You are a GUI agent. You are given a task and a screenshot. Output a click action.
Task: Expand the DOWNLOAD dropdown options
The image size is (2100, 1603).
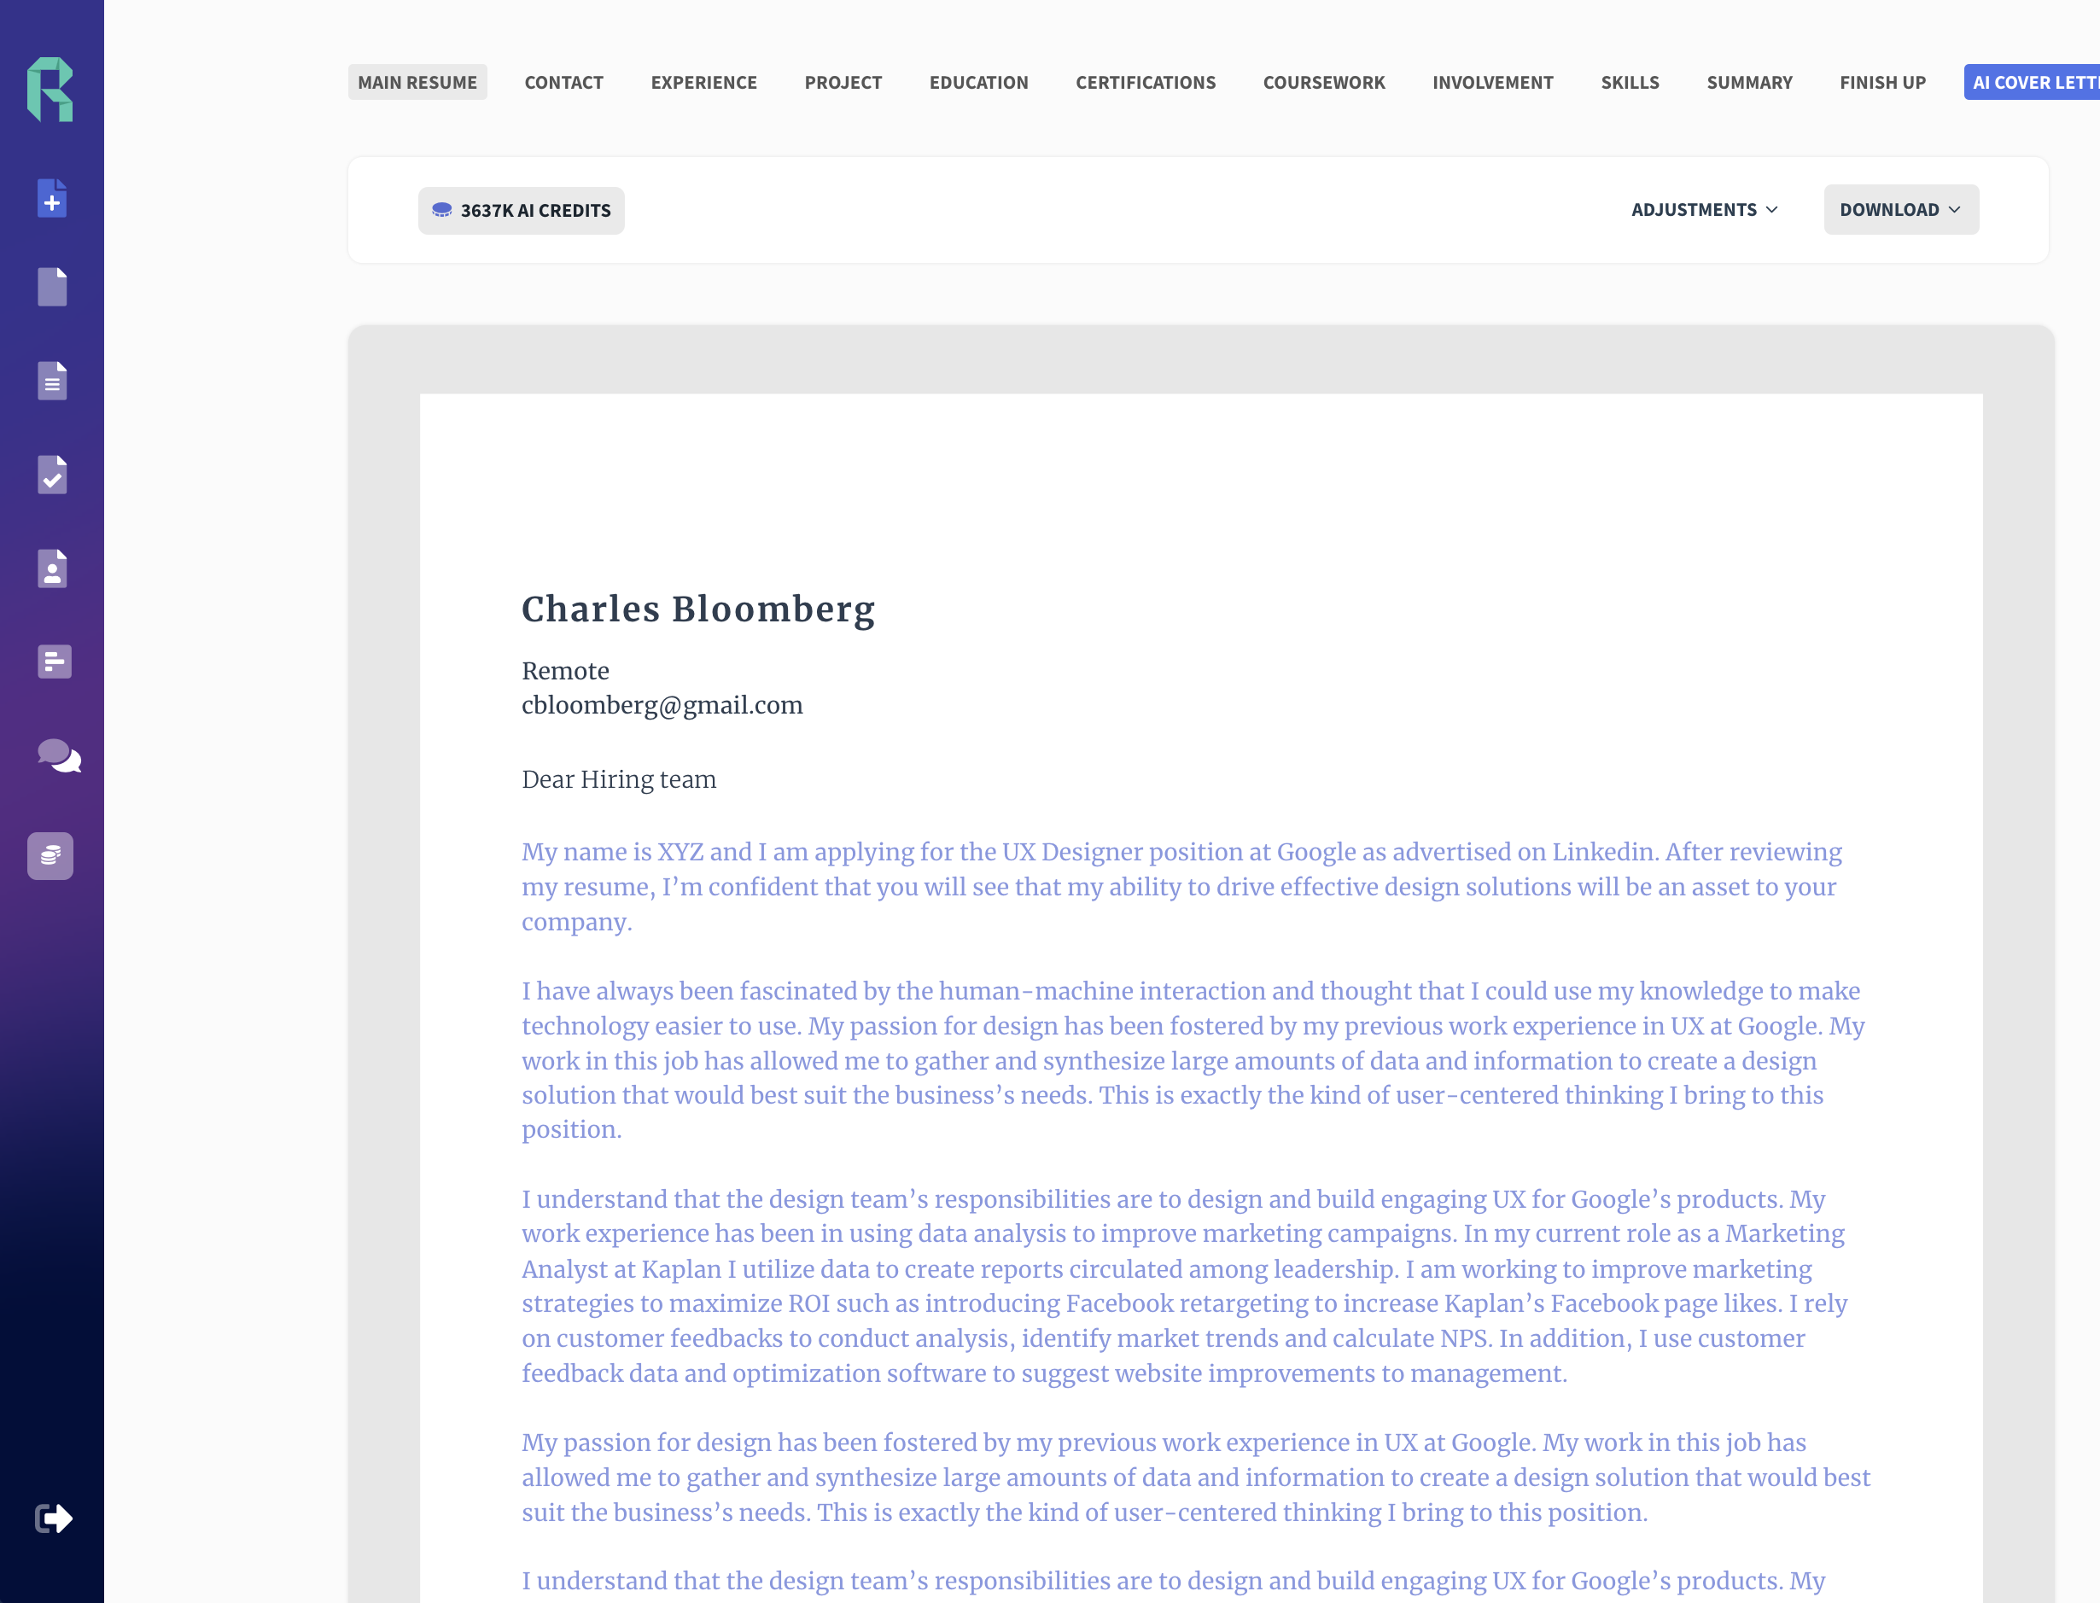click(1901, 209)
